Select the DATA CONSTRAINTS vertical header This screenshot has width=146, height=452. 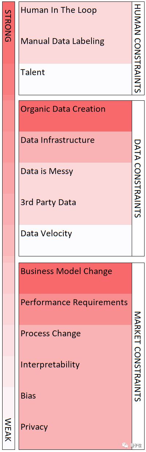coord(138,178)
